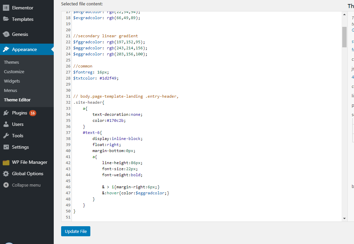Click the body.page-template-landing comment line

point(126,96)
